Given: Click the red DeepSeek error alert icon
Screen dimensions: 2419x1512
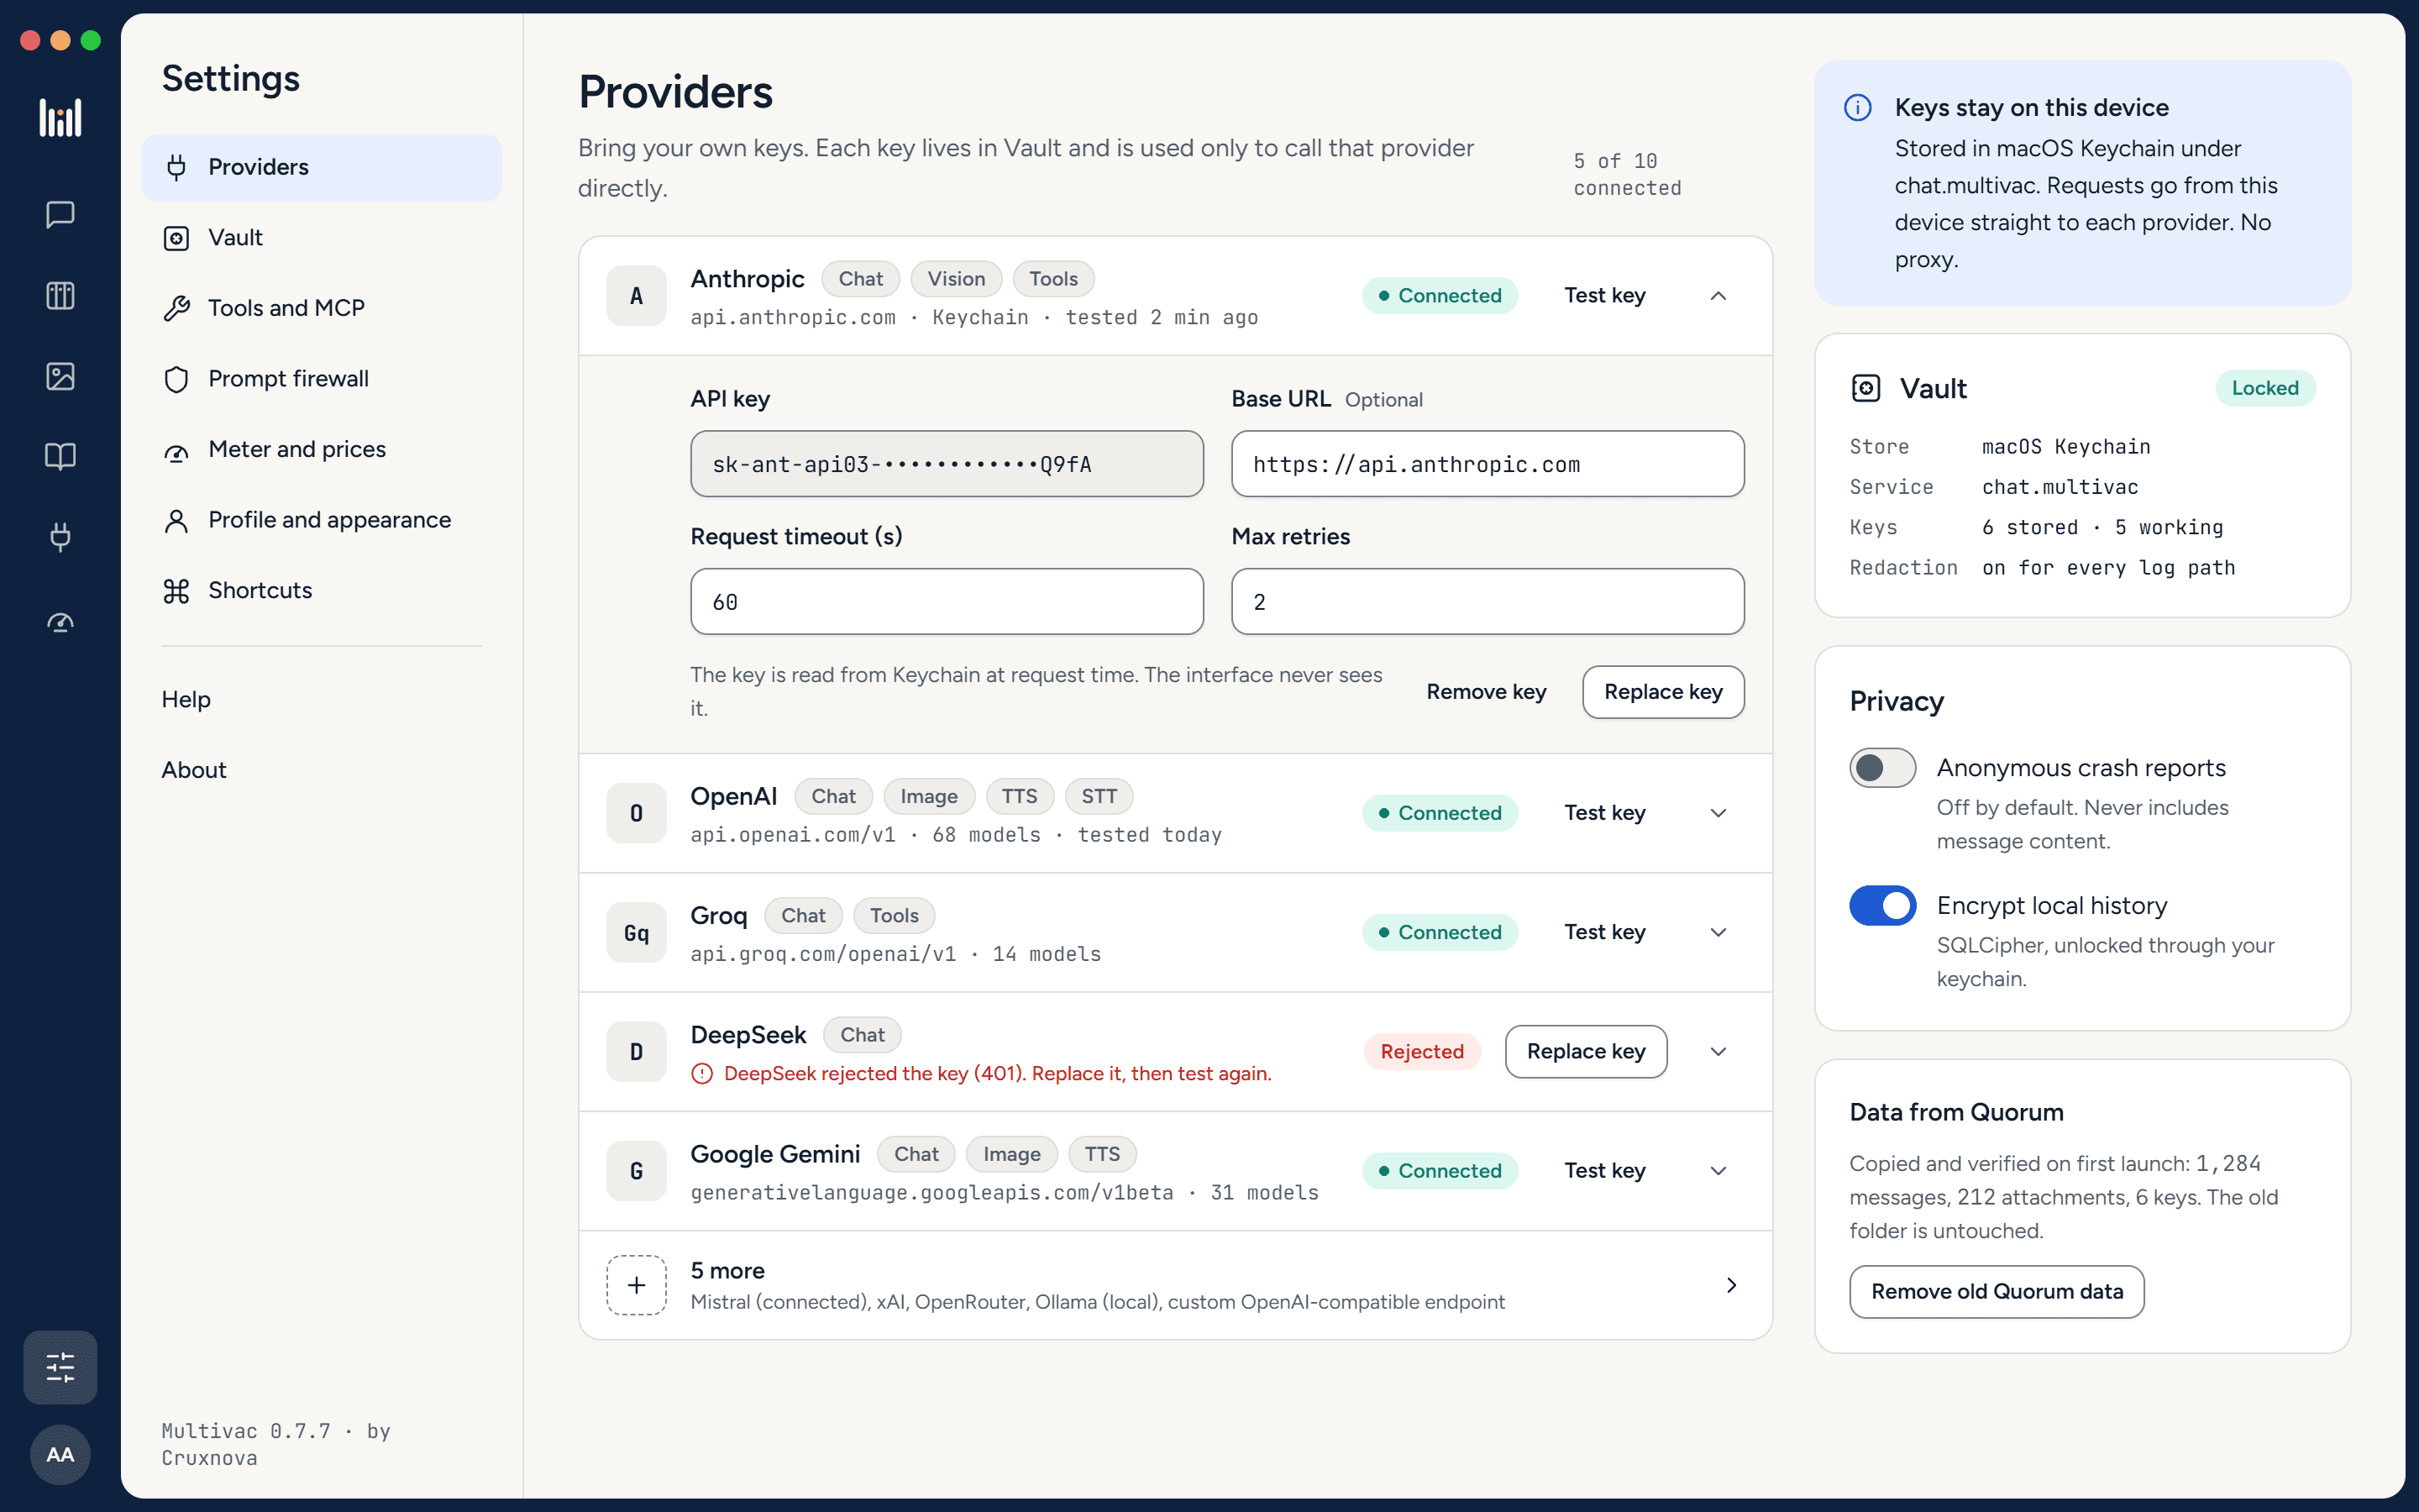Looking at the screenshot, I should (x=703, y=1074).
